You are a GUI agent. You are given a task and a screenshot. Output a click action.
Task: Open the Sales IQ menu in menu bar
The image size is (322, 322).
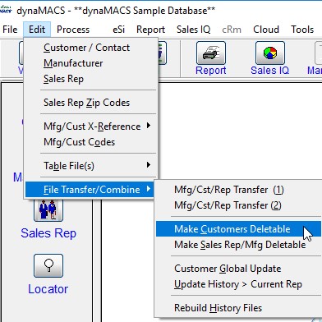click(193, 30)
